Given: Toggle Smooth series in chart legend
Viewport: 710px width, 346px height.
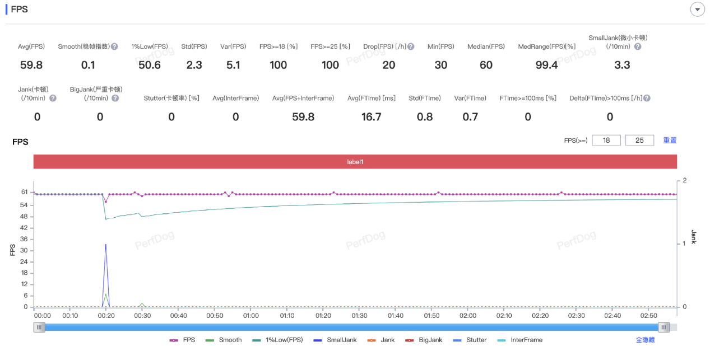Looking at the screenshot, I should click(x=224, y=340).
